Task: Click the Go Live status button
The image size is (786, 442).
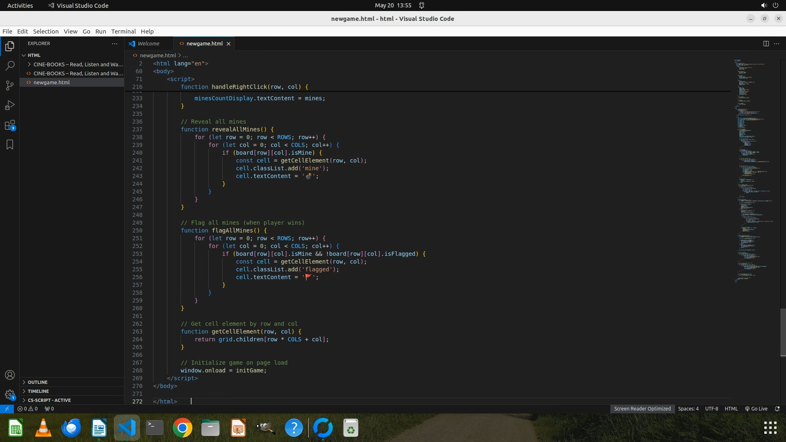Action: (x=756, y=409)
